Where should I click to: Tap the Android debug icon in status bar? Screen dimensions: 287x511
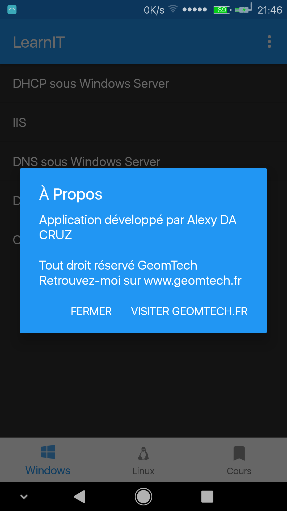click(12, 10)
